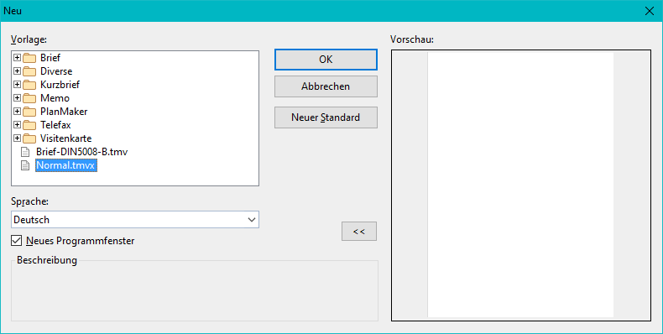Screen dimensions: 663x334
Task: Select the Normal.tmvx template
Action: [66, 165]
